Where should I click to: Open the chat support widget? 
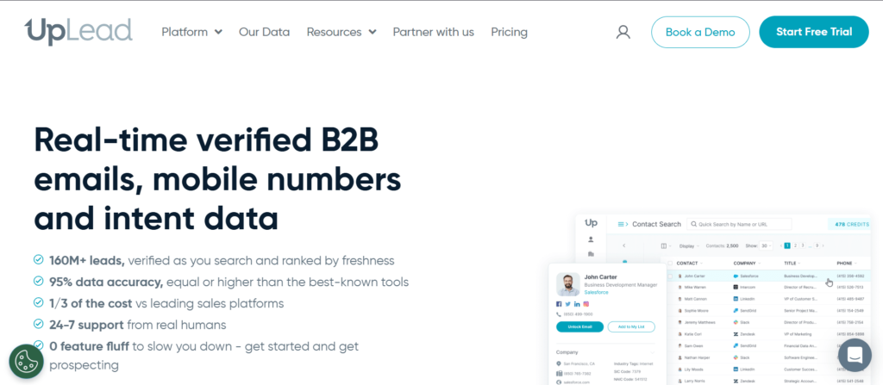(x=855, y=355)
